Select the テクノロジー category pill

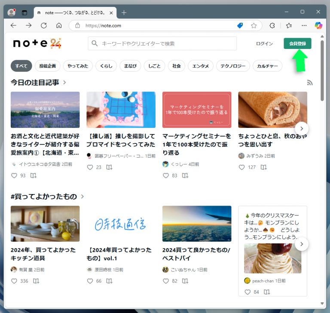coord(233,66)
